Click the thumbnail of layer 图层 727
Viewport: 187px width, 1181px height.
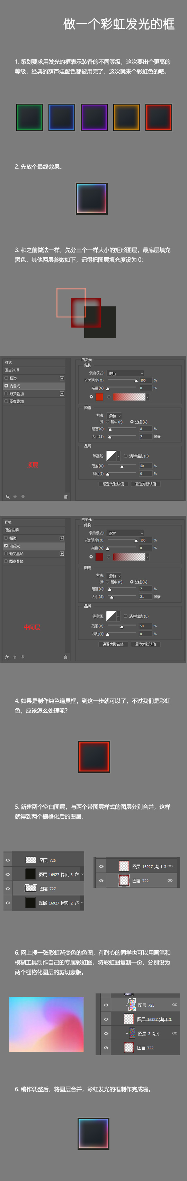coord(30,889)
